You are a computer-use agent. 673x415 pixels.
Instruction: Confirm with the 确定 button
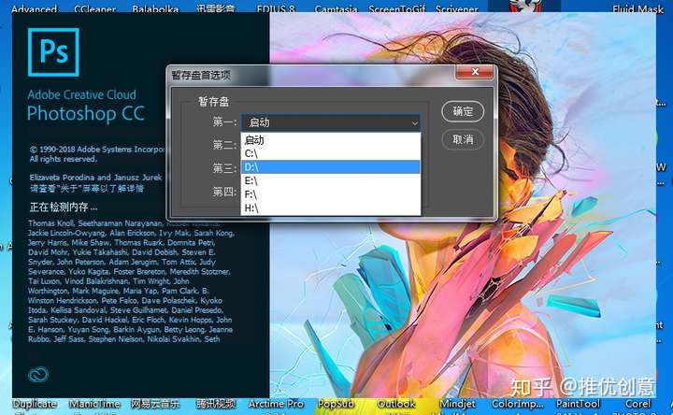coord(463,111)
